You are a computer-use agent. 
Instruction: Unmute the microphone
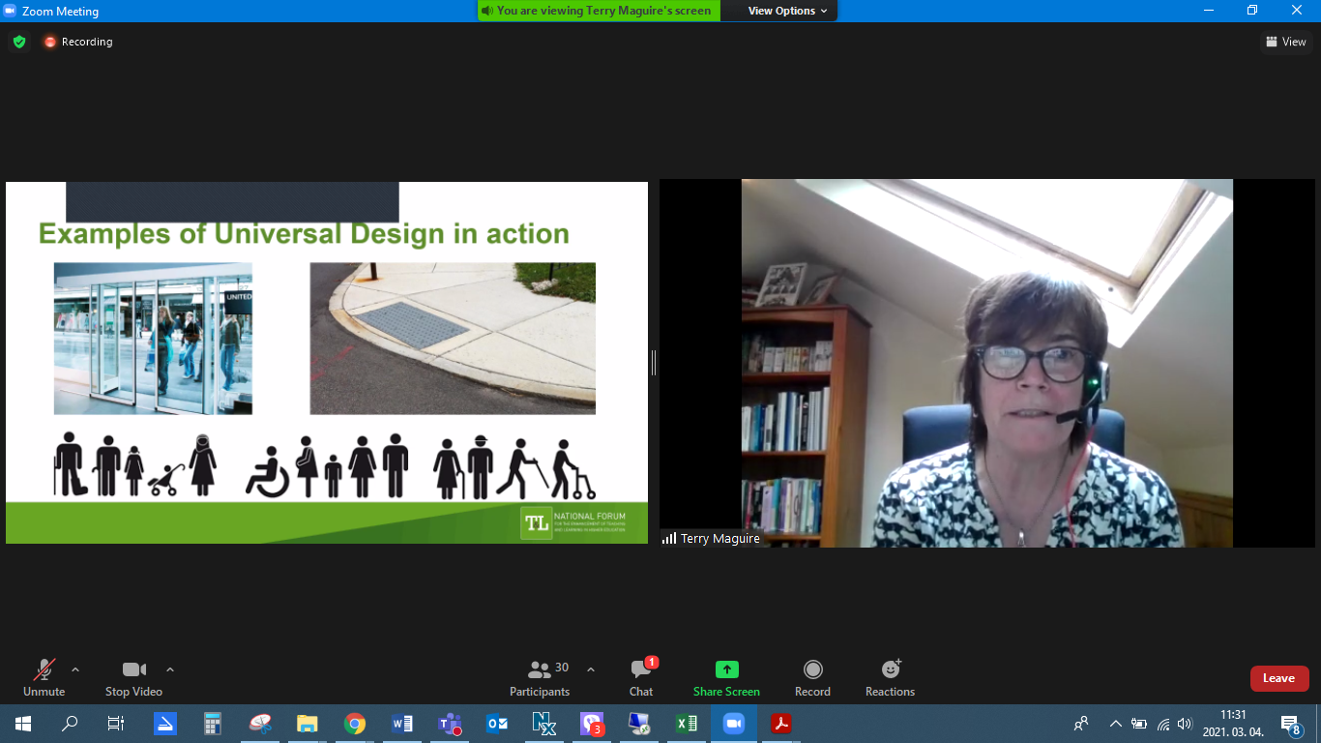click(44, 677)
